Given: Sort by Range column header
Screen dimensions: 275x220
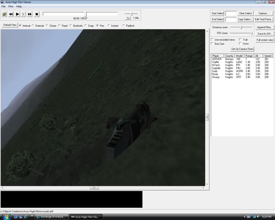Looking at the screenshot, I should (249, 56).
